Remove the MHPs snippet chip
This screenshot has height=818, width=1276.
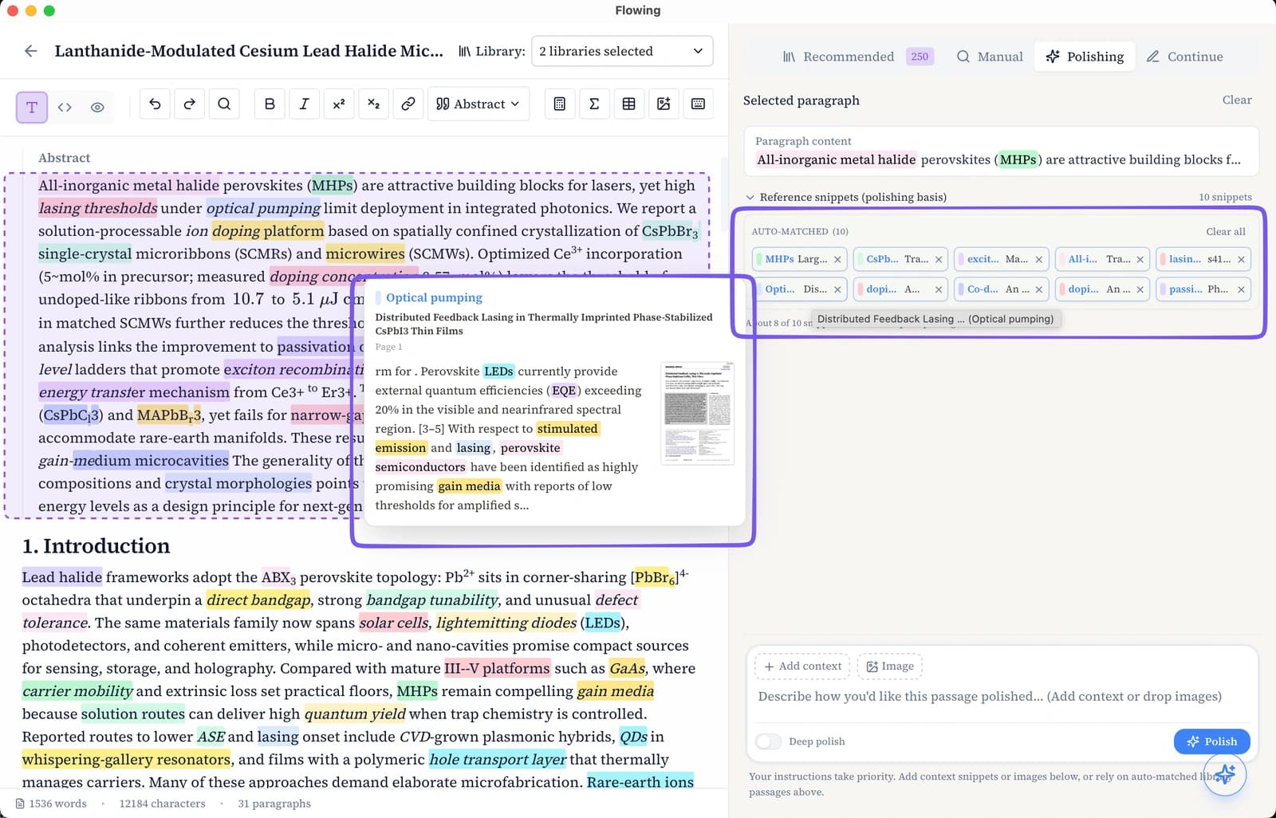(837, 259)
